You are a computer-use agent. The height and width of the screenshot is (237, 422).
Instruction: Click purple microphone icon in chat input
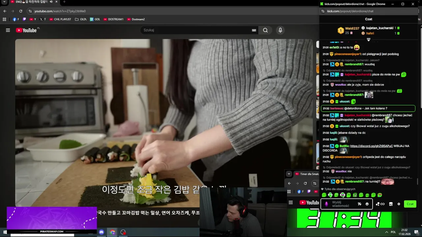[326, 204]
